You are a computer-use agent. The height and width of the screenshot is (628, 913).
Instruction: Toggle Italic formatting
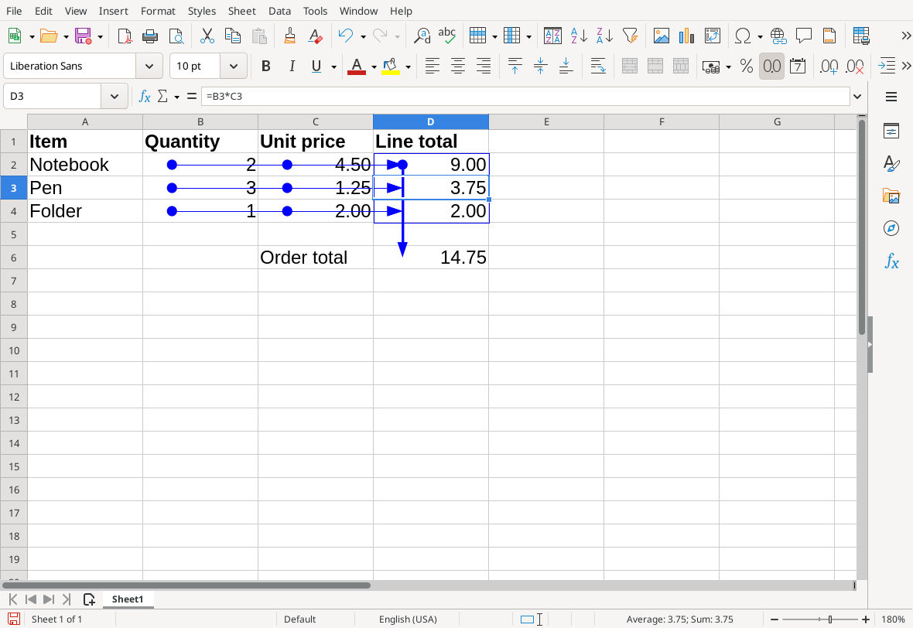292,67
